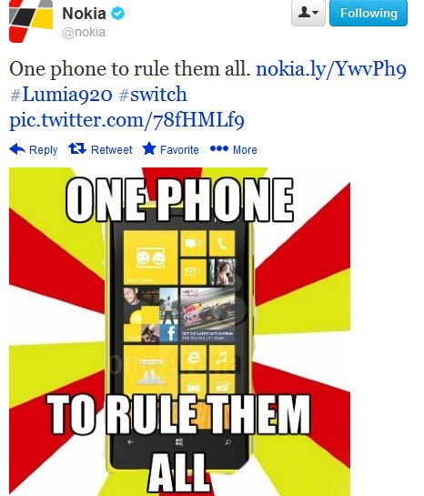Screen dimensions: 424x496
Task: Click the Retweet arrows icon
Action: click(77, 148)
